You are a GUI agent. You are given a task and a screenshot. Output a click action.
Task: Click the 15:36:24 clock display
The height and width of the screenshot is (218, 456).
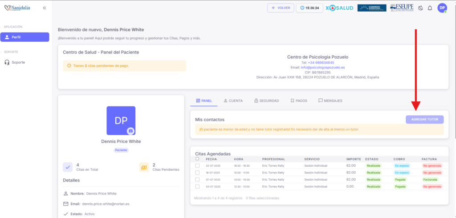click(x=309, y=8)
